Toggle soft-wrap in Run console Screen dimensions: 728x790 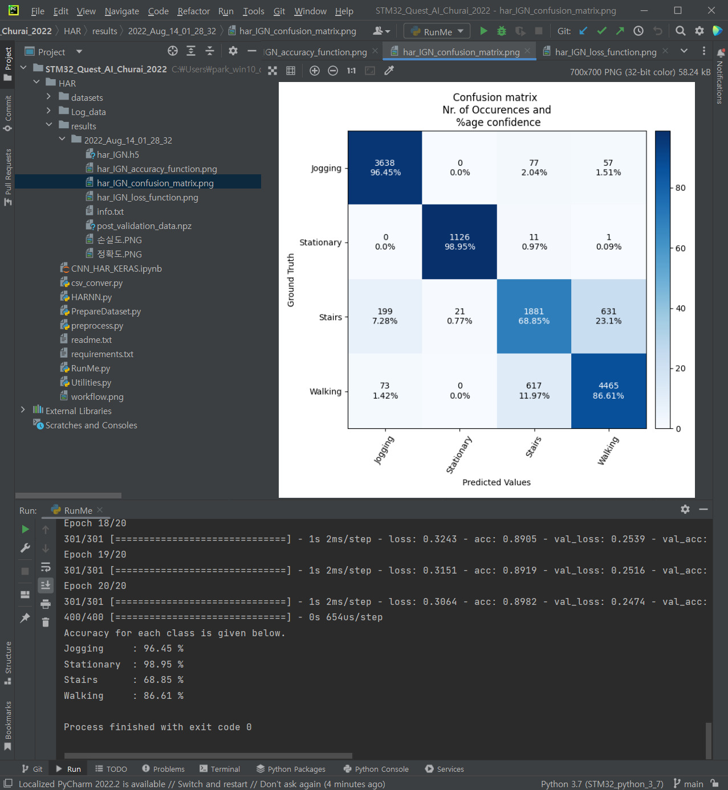[46, 567]
